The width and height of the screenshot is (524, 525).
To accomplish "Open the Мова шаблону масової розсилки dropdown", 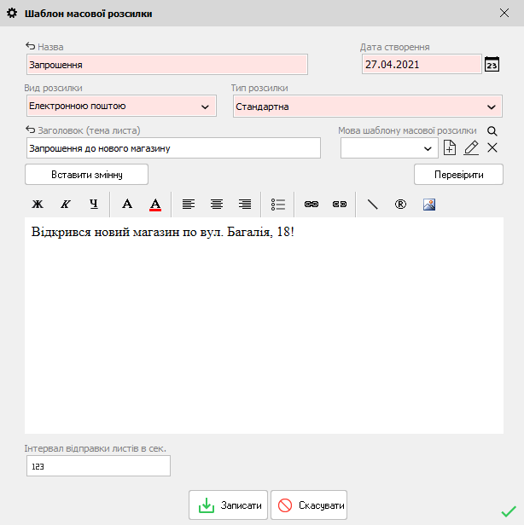I will 428,148.
